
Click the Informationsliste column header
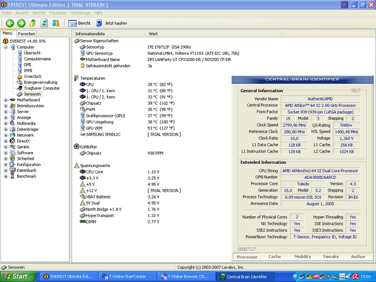(109, 34)
